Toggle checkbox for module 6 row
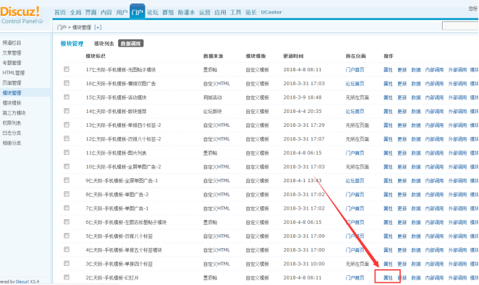This screenshot has height=285, width=479. click(x=67, y=222)
